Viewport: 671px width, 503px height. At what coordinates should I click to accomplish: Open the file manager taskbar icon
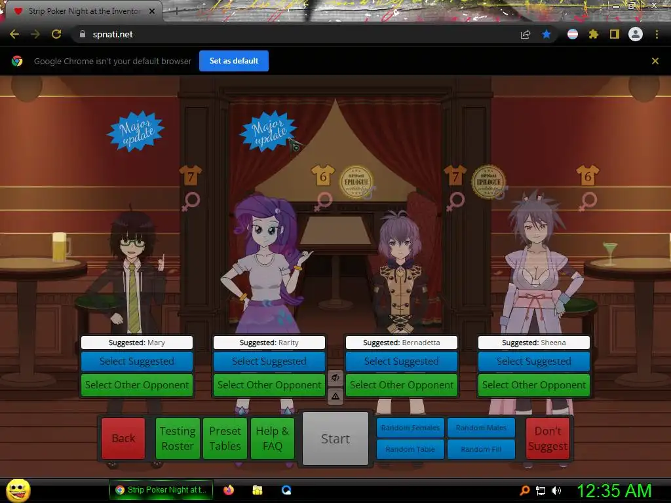point(257,490)
